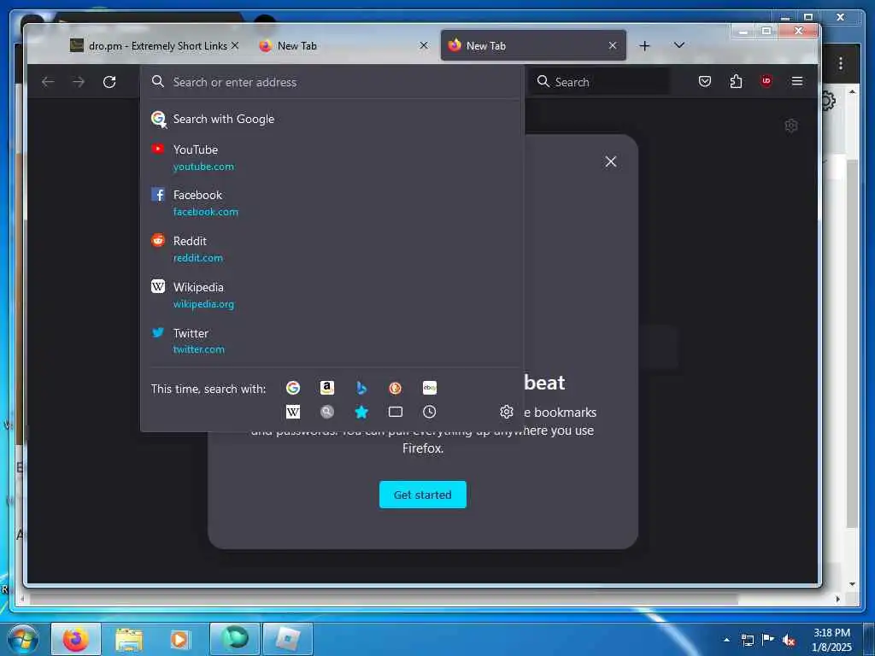Click the back navigation arrow
Viewport: 875px width, 656px height.
pos(48,82)
